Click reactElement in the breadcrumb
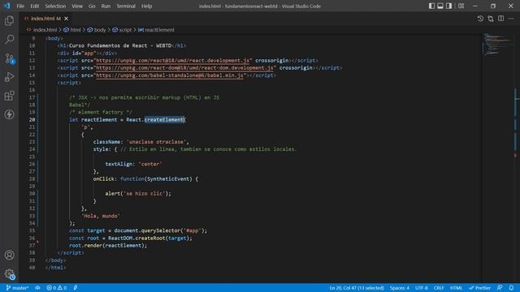 coord(159,30)
